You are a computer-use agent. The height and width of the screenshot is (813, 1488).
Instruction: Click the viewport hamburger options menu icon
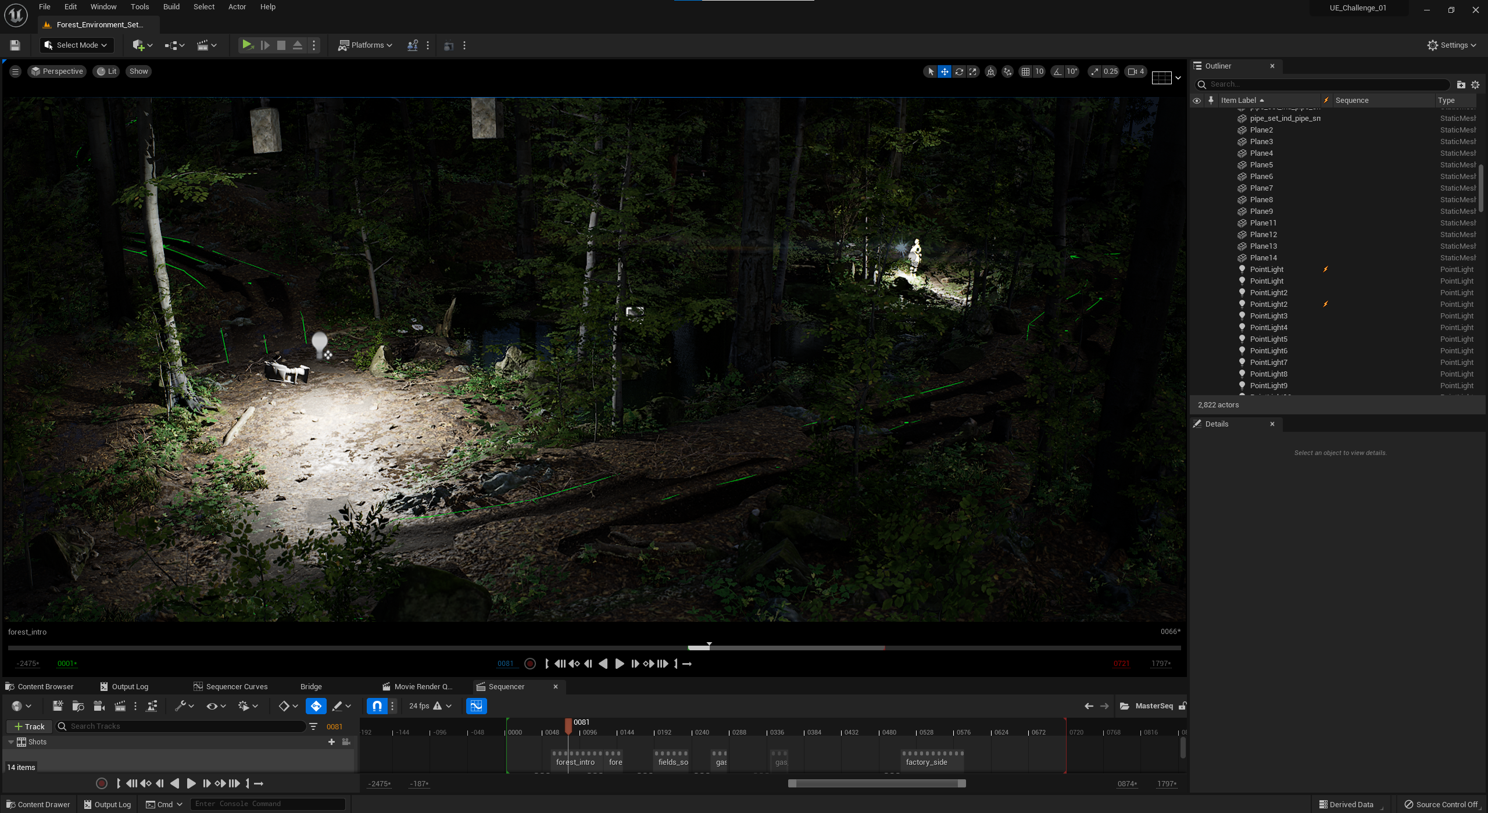click(x=16, y=71)
